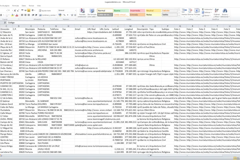Apply the Incorrecto cell style

[138, 10]
